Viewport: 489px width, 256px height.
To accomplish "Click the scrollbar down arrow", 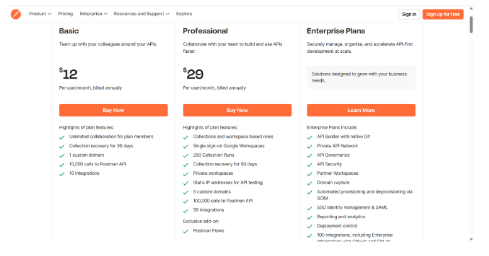I will click(471, 240).
